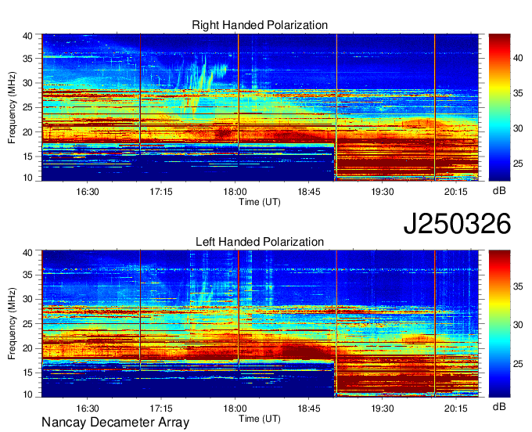Click 17:15 tick on top plot
This screenshot has height=432, width=532.
pyautogui.click(x=161, y=192)
